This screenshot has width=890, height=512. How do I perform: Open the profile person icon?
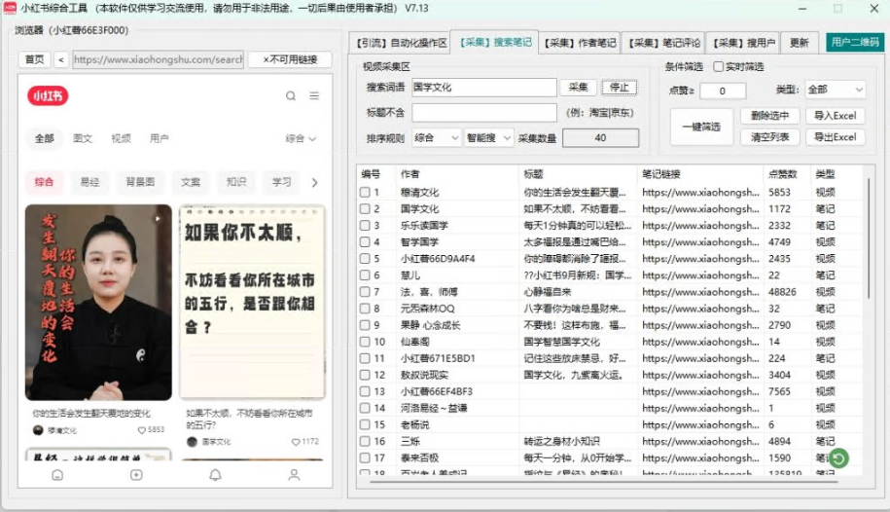coord(294,475)
